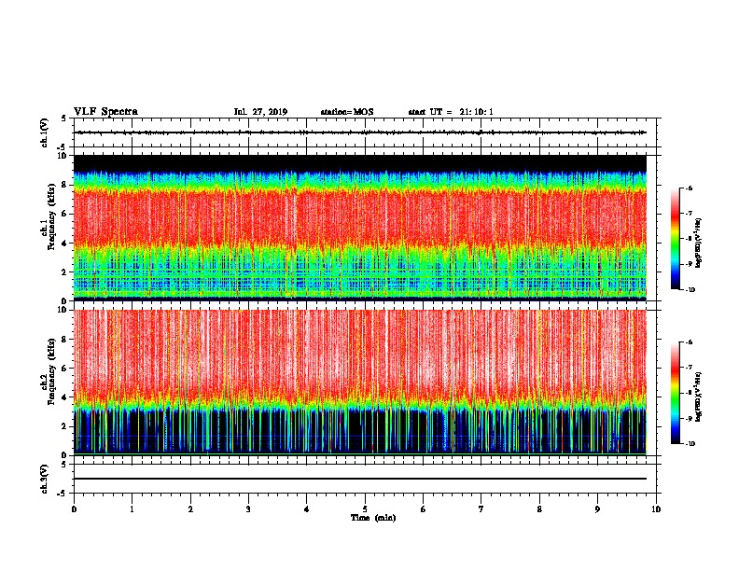The image size is (739, 571).
Task: Click time axis tick label "3"
Action: tap(248, 509)
